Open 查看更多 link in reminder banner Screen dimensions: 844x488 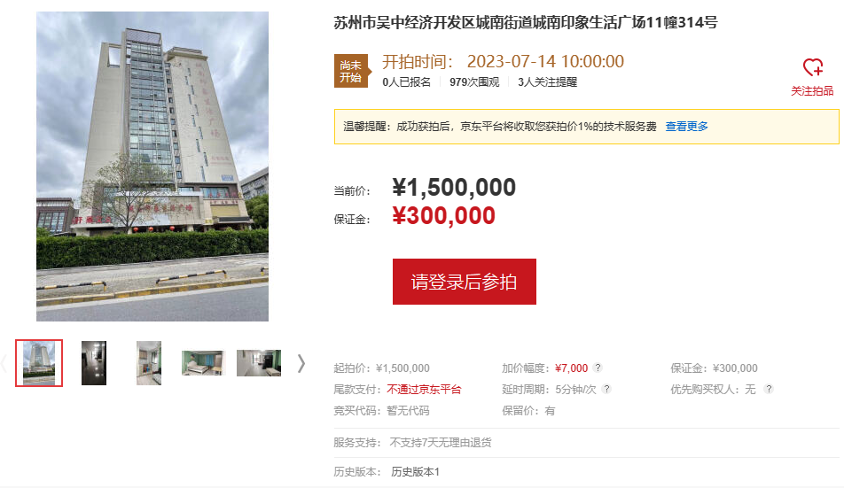(686, 127)
